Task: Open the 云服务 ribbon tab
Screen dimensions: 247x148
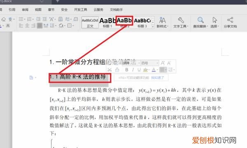Action: (98, 9)
